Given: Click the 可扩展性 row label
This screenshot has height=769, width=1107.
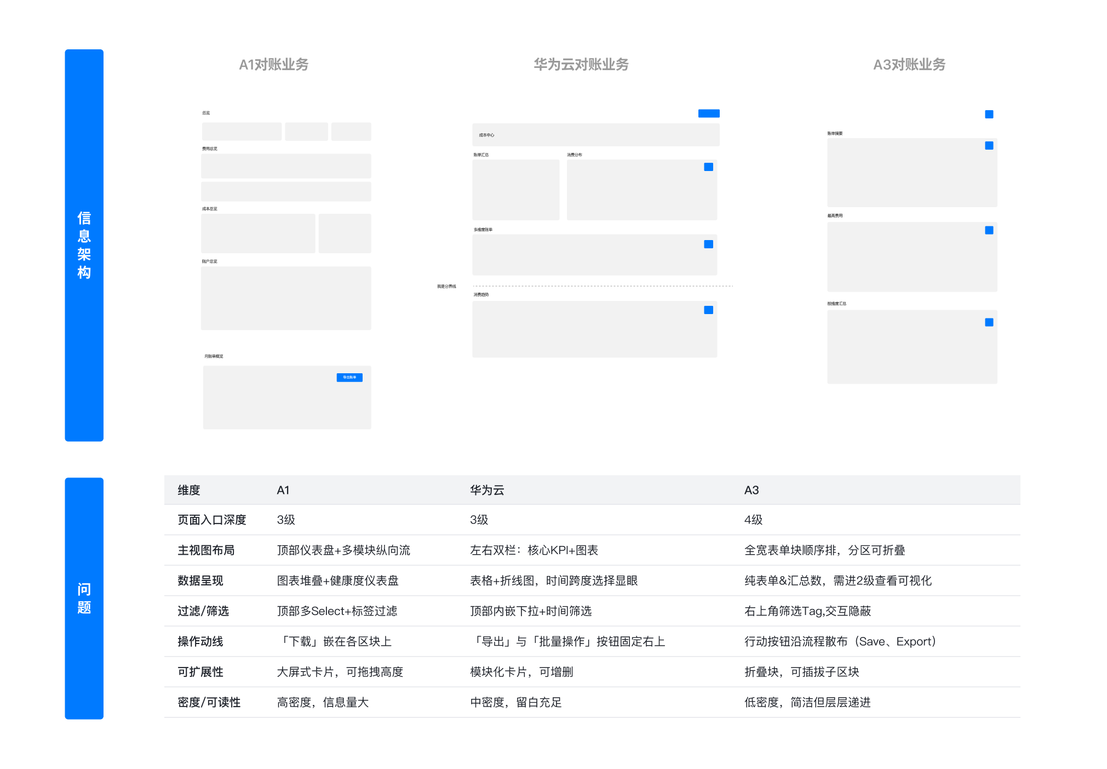Looking at the screenshot, I should click(200, 671).
